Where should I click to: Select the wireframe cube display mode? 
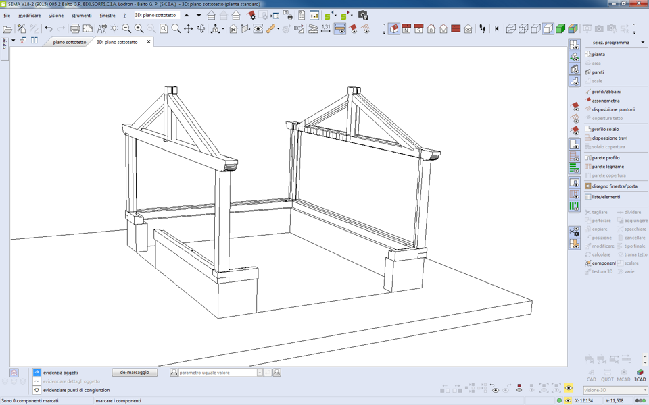tap(511, 29)
